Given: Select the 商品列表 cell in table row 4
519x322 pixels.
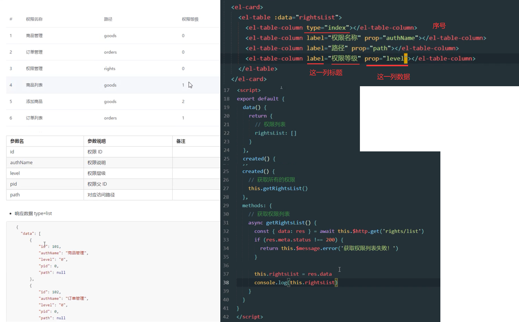Looking at the screenshot, I should pyautogui.click(x=34, y=85).
